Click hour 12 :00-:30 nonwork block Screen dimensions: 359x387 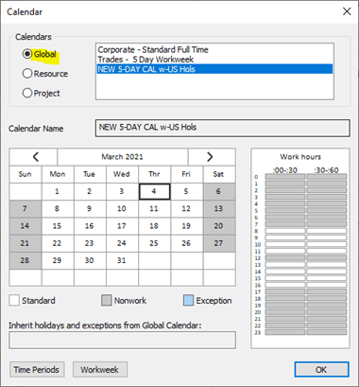tap(285, 258)
